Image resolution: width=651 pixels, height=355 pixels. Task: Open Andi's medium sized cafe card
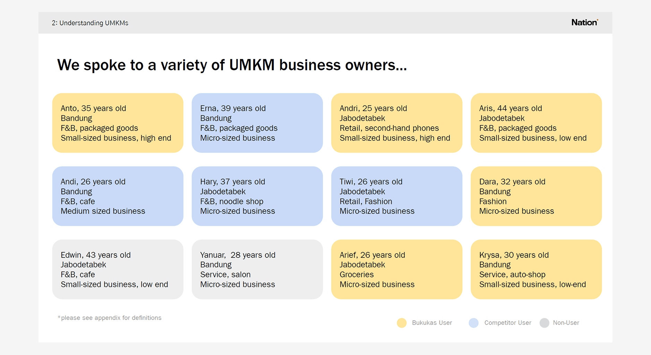coord(118,196)
